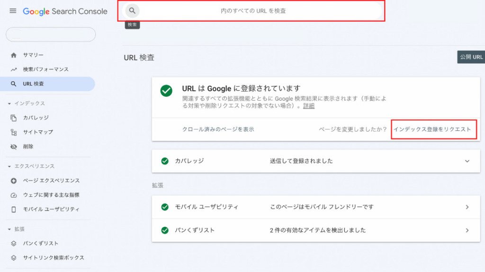The width and height of the screenshot is (485, 272).
Task: Open サマリー in the sidebar
Action: 33,55
